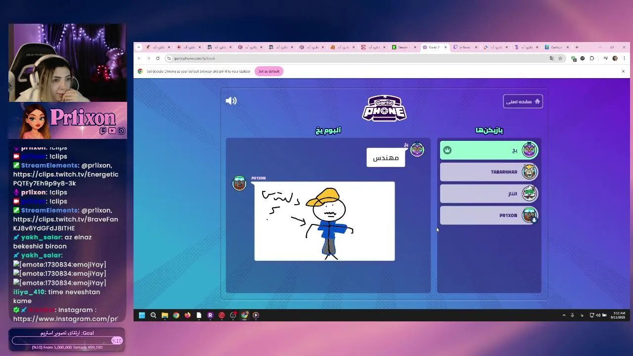
Task: Open the tab search dropdown arrow
Action: click(x=138, y=47)
